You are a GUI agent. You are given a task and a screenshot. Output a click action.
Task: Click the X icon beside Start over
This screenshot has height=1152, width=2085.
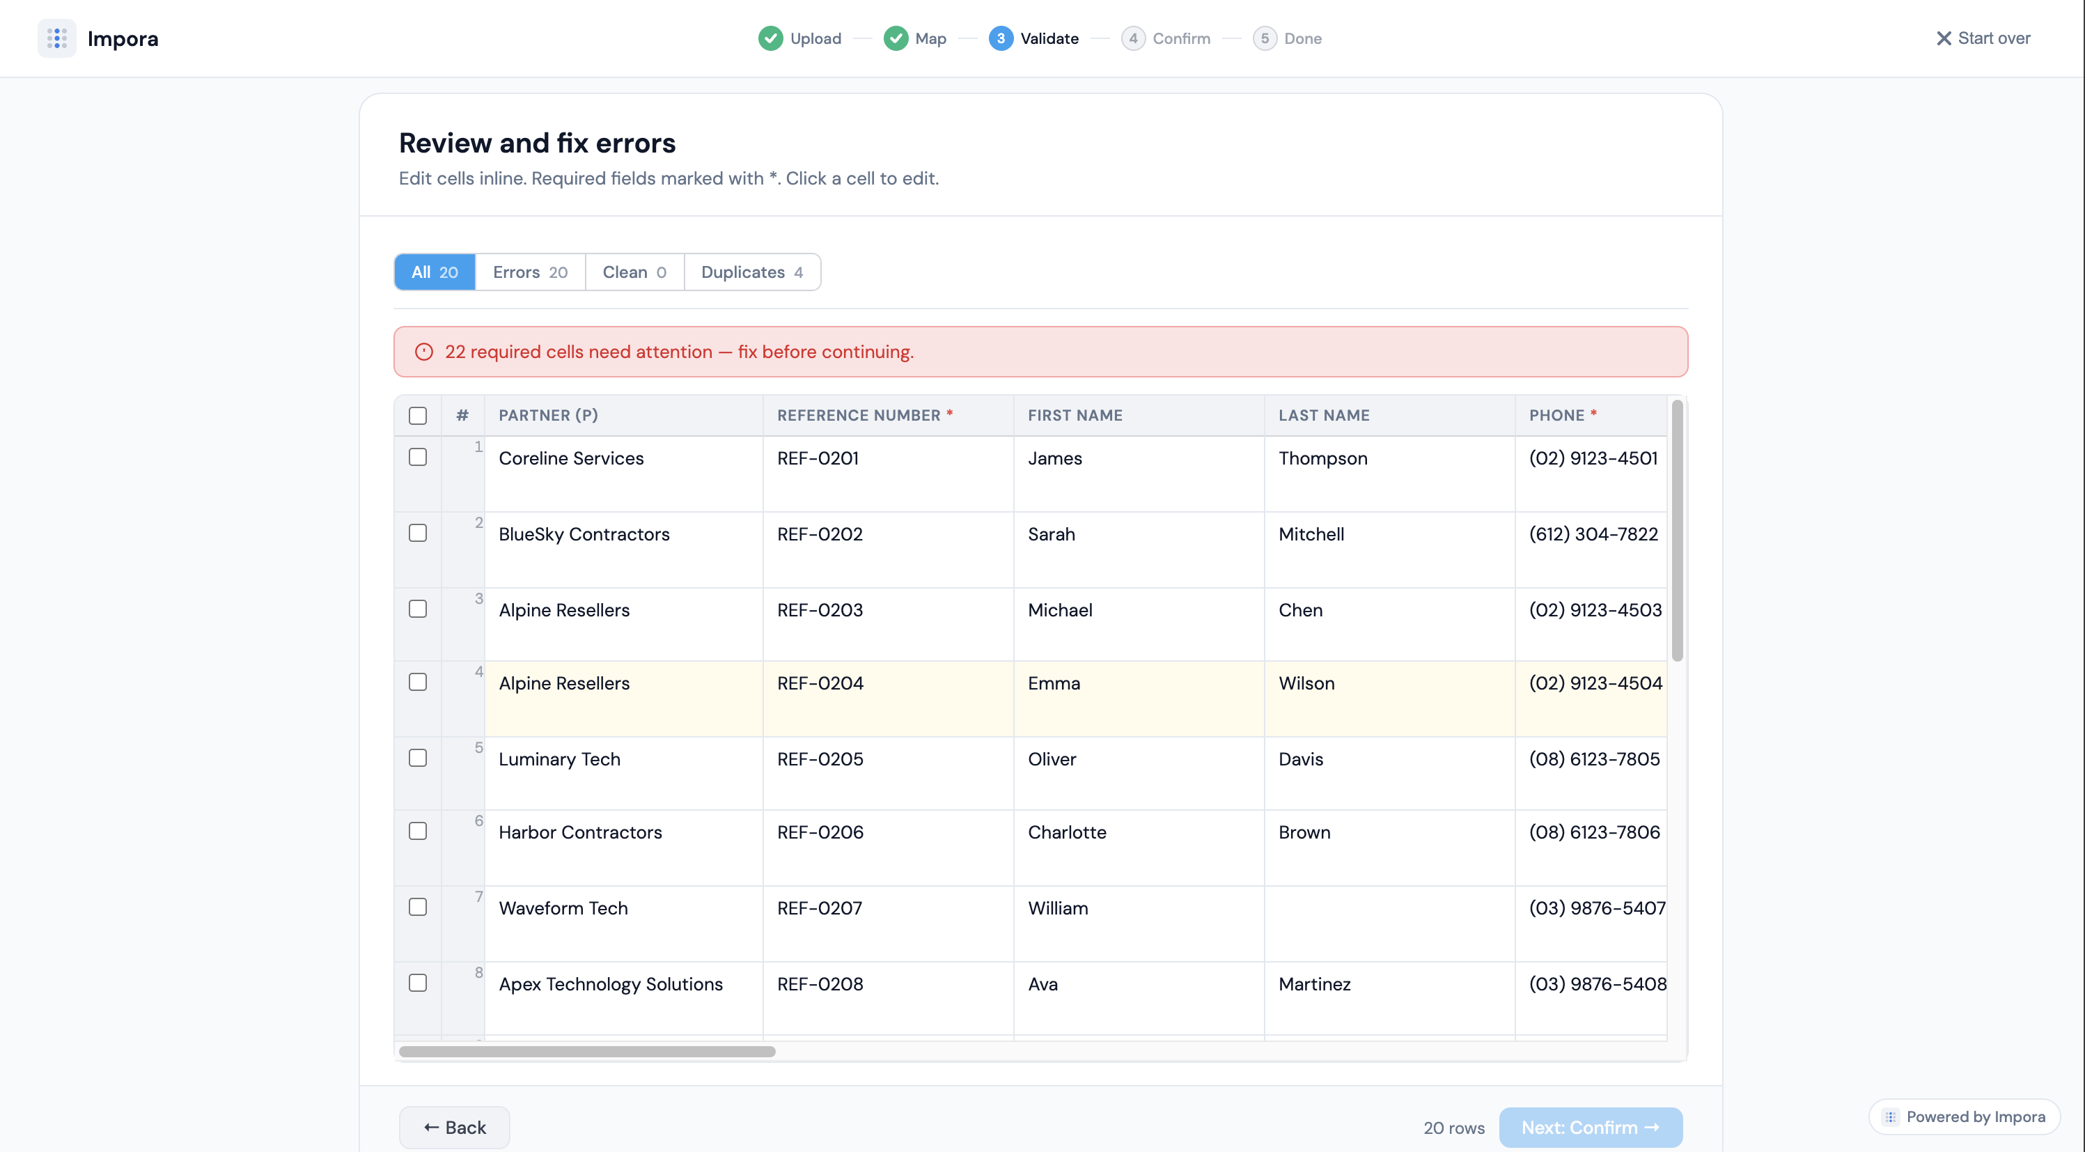(x=1944, y=38)
